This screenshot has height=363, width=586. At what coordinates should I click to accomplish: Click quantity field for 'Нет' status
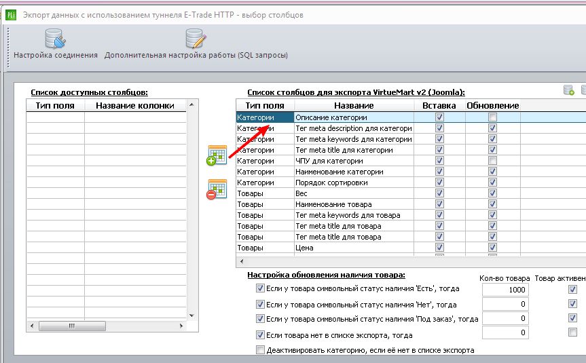(505, 304)
